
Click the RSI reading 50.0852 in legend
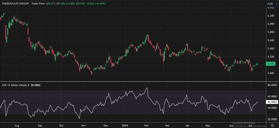36,85
